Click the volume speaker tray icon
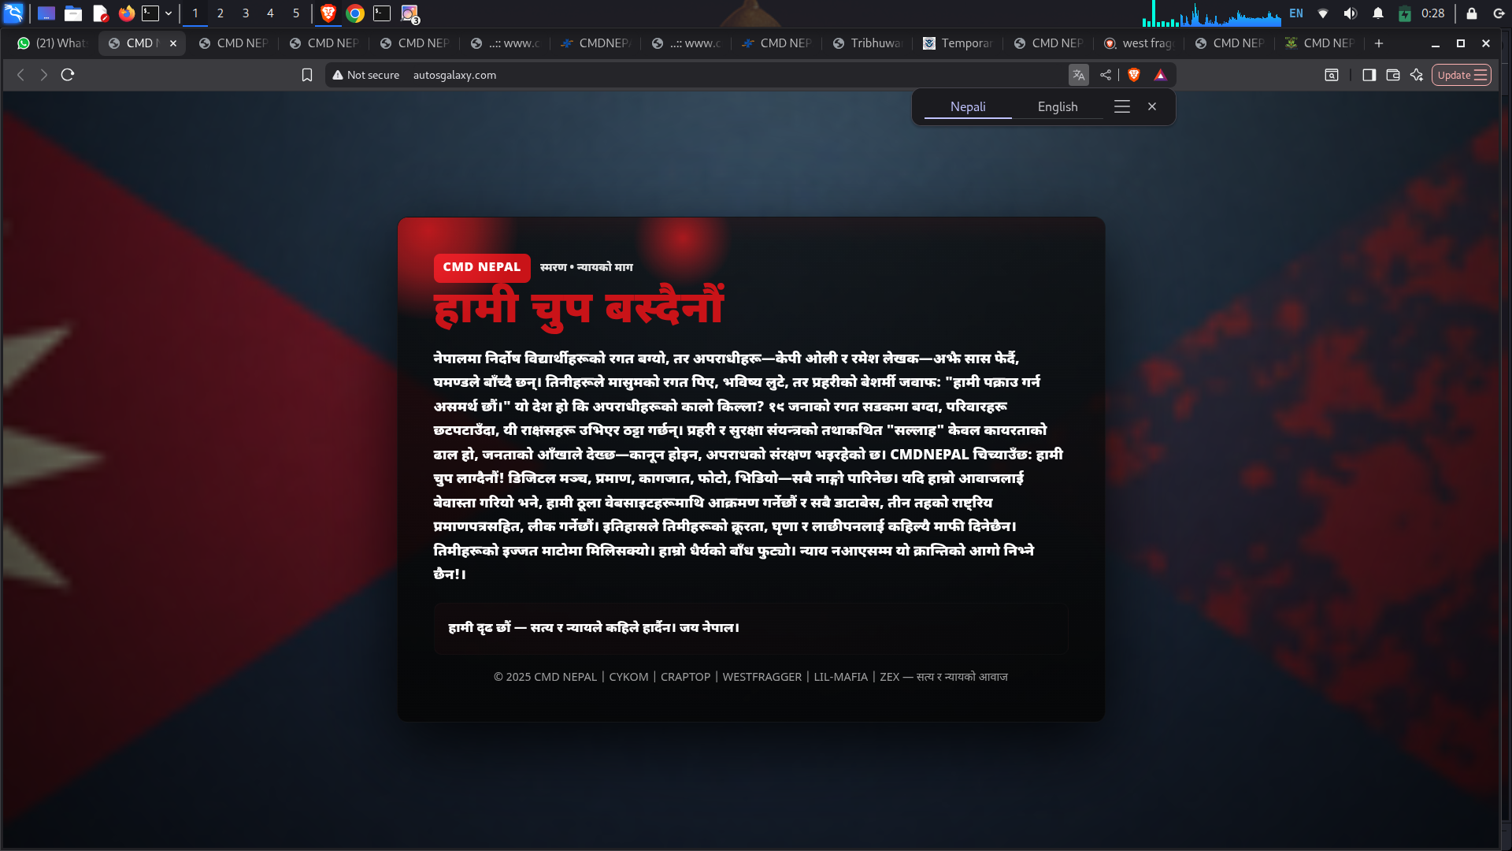Image resolution: width=1512 pixels, height=851 pixels. tap(1351, 13)
